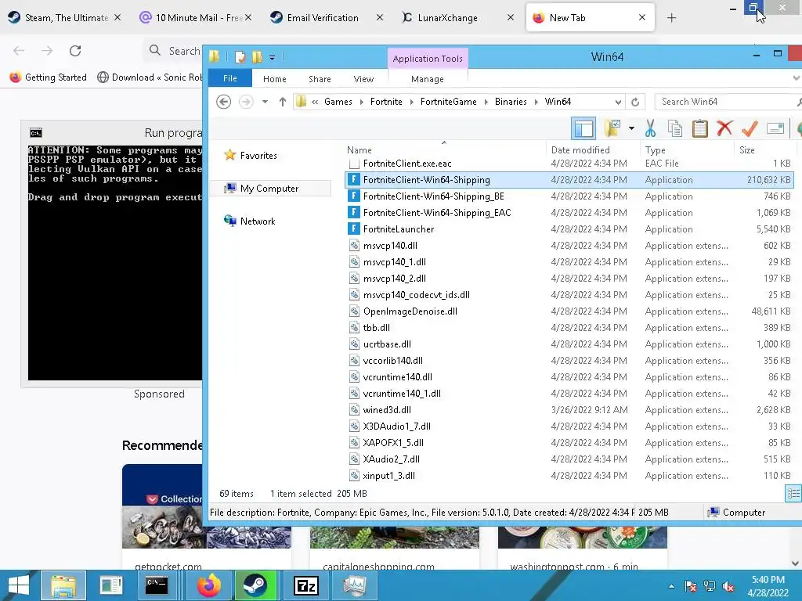This screenshot has width=802, height=601.
Task: Select OpenImageDenoise.dll file
Action: pos(410,311)
